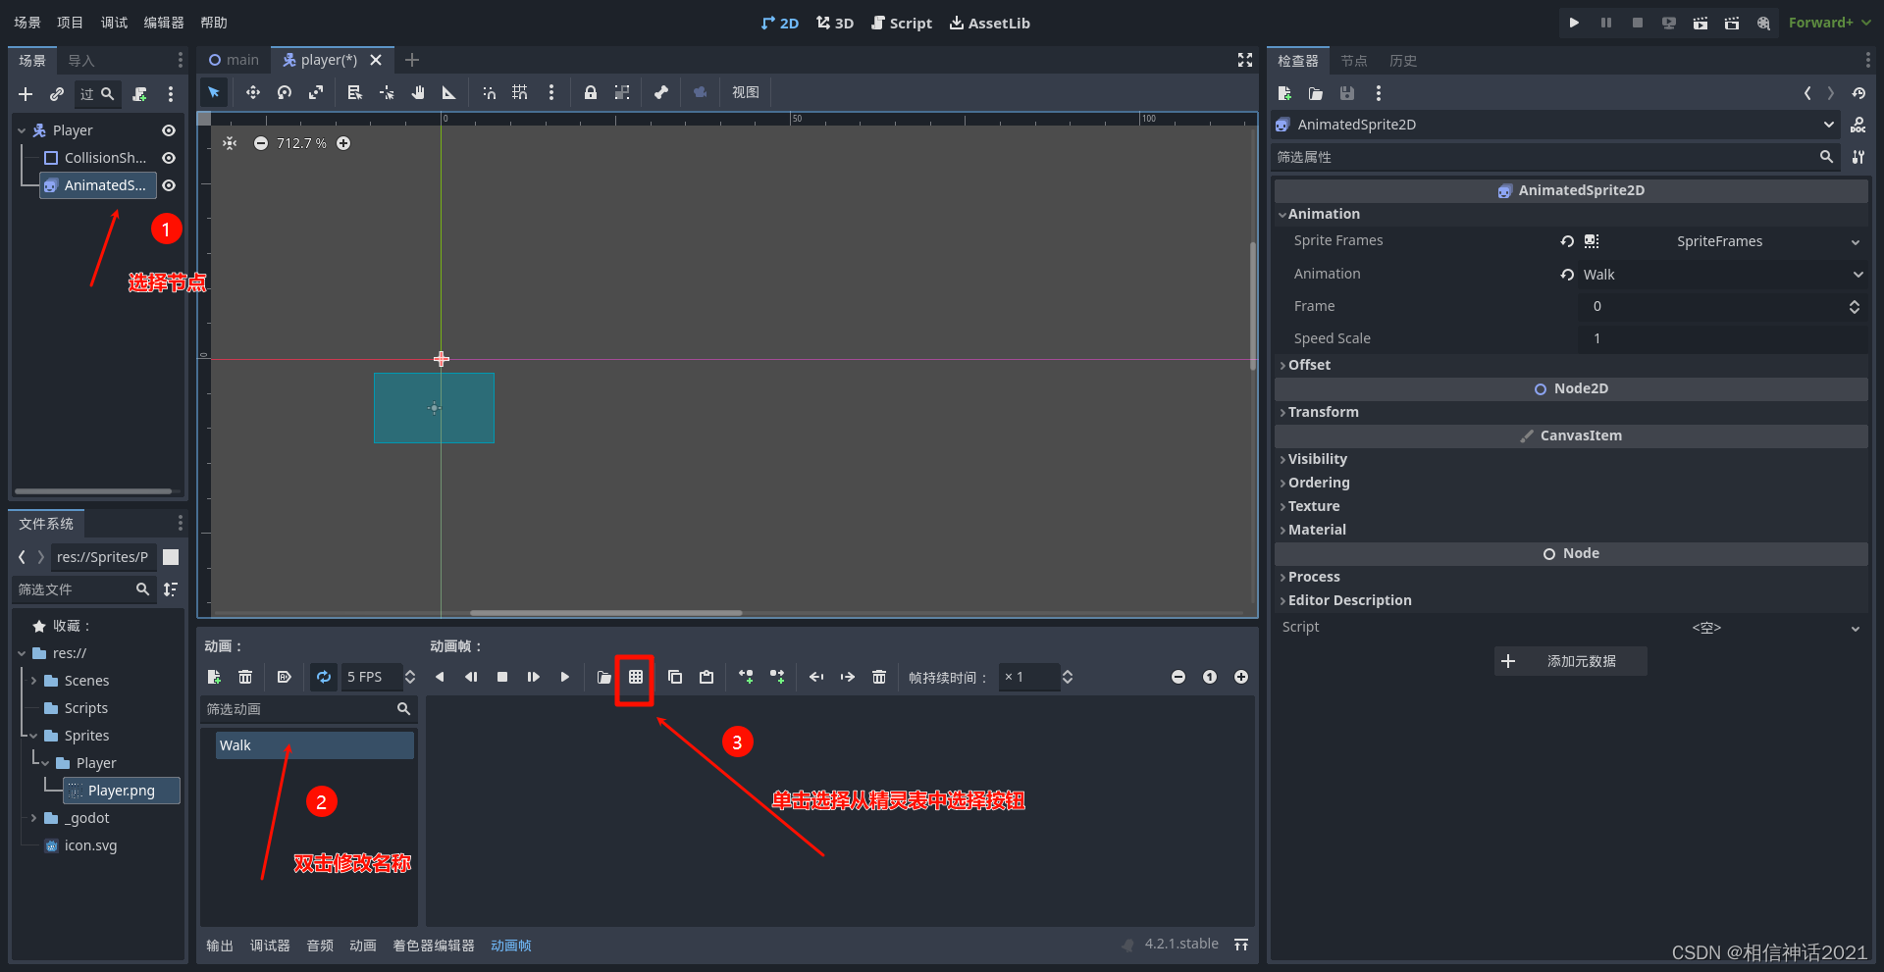Hide the Player node with eye icon
The image size is (1884, 972).
tap(167, 129)
